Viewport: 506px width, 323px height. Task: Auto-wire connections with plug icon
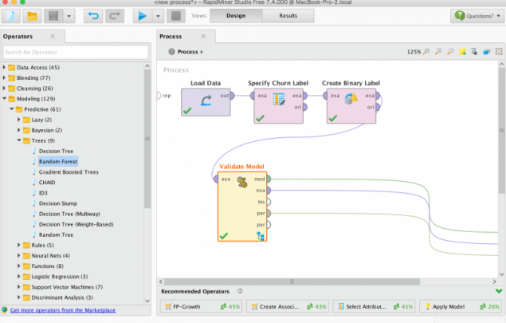pyautogui.click(x=474, y=51)
